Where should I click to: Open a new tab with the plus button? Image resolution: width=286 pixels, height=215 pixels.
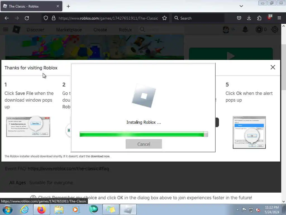[x=68, y=6]
